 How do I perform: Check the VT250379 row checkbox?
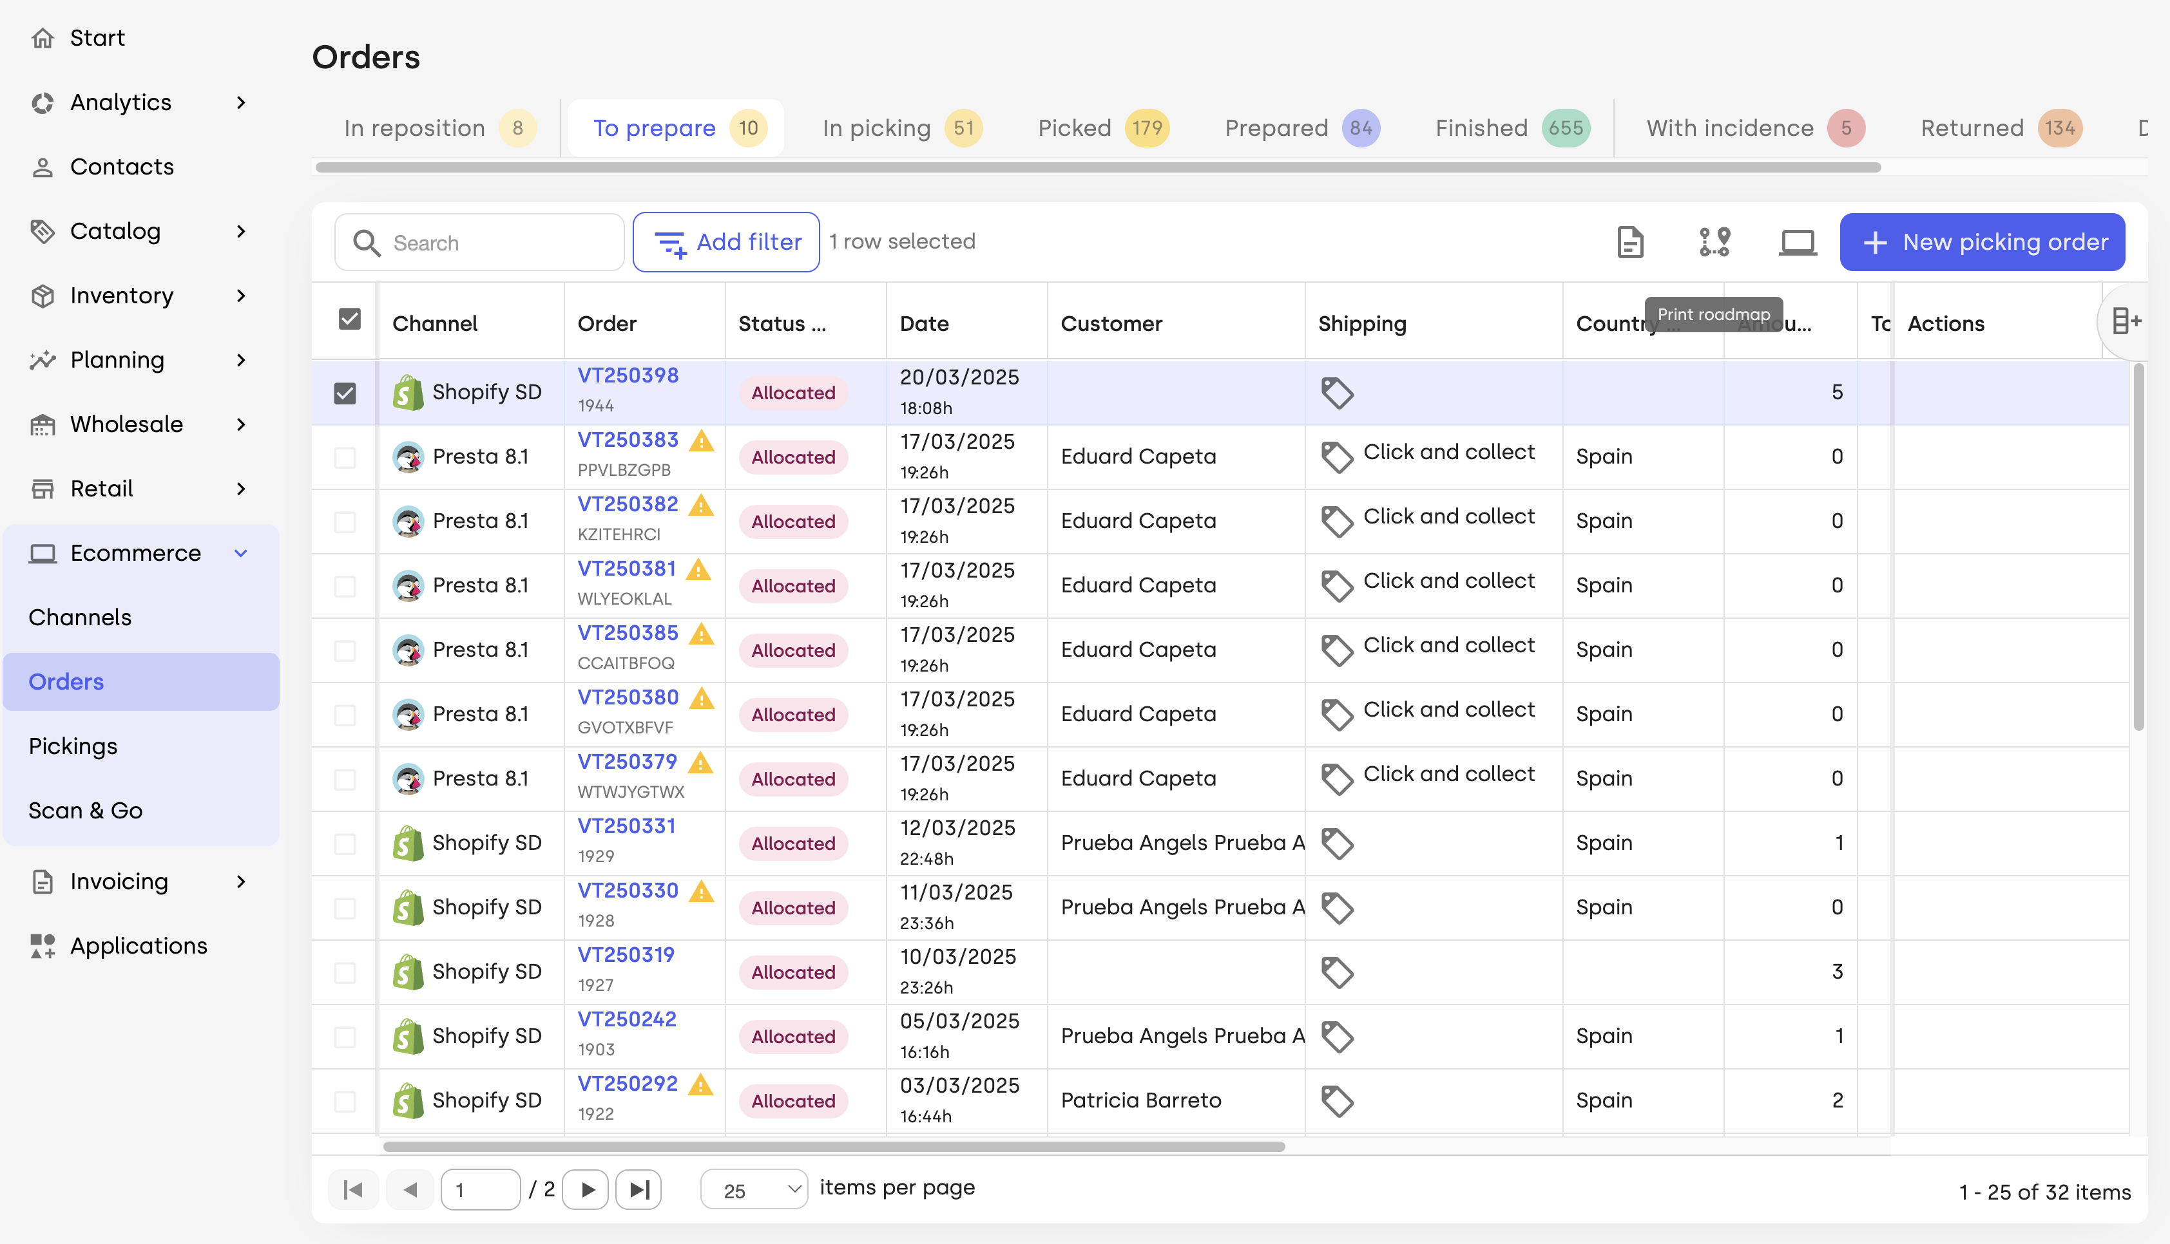(345, 779)
